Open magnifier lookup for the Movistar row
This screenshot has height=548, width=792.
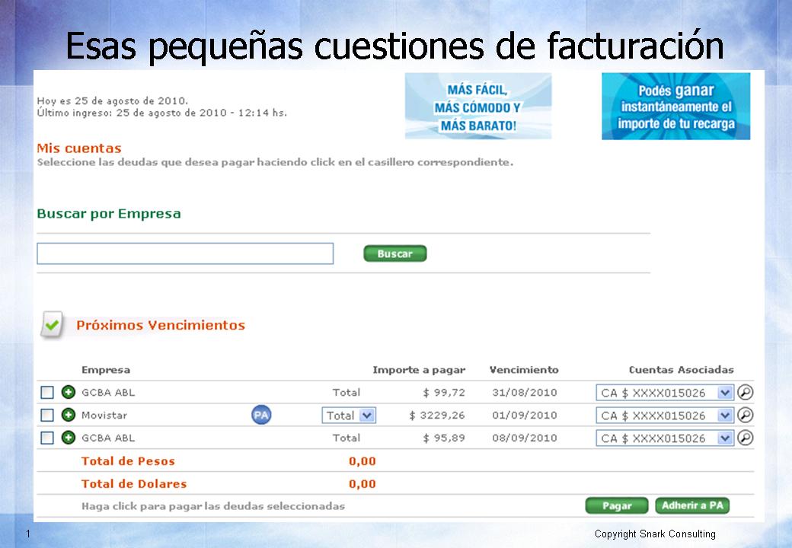pos(746,415)
